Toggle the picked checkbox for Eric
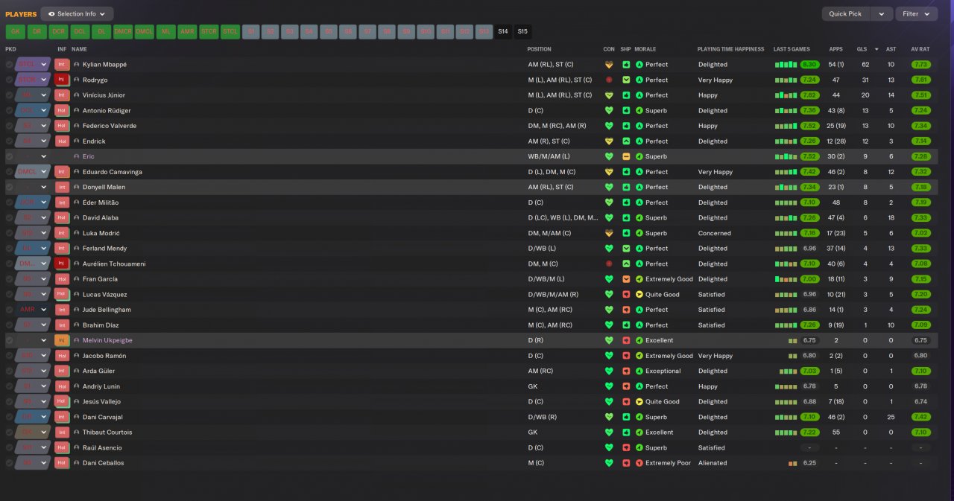The image size is (954, 501). (10, 156)
